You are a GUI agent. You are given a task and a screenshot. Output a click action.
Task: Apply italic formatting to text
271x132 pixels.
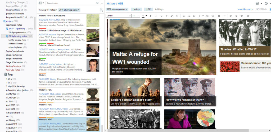pos(156,16)
